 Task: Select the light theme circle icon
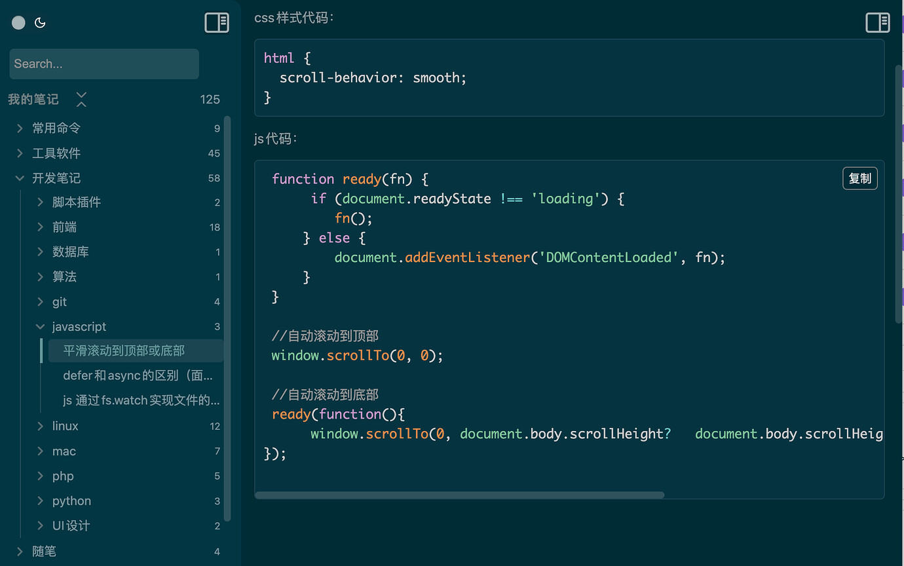coord(18,23)
